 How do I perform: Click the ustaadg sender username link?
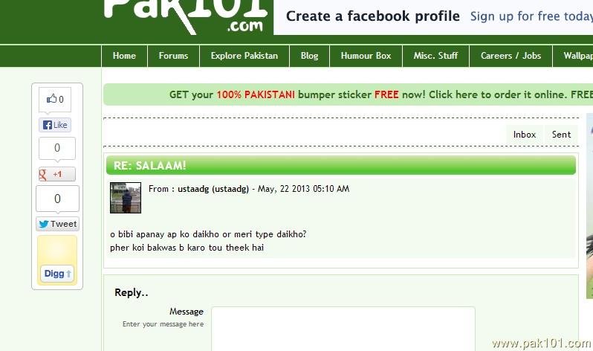click(x=213, y=189)
